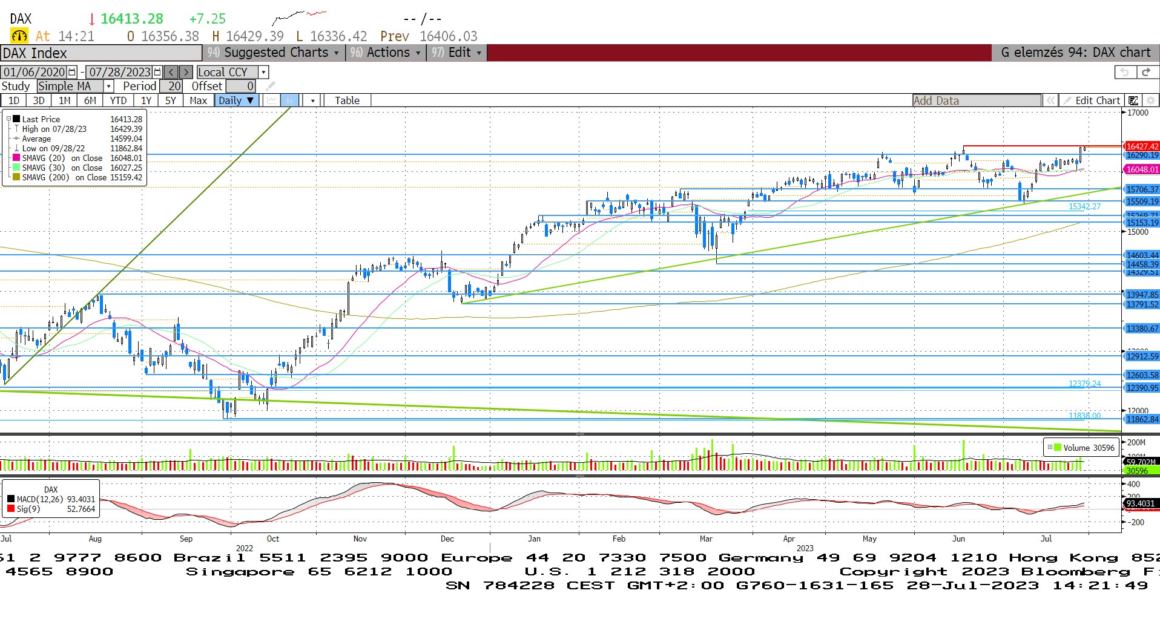Screen dimensions: 1160x619
Task: Select the 3D range tab
Action: (39, 100)
